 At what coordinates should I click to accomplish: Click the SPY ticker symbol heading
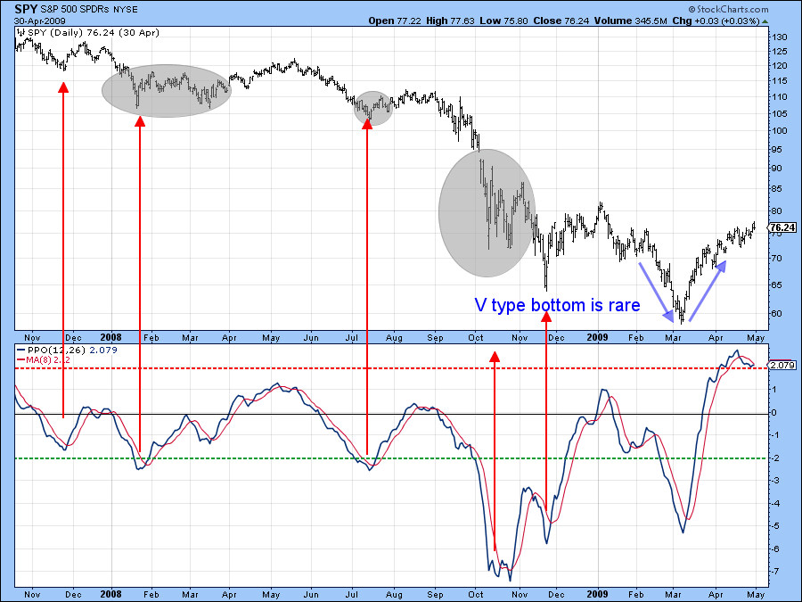(x=26, y=9)
